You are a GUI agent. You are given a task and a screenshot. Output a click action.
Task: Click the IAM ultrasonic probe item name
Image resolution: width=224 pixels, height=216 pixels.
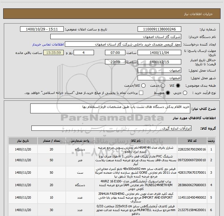coord(136,185)
